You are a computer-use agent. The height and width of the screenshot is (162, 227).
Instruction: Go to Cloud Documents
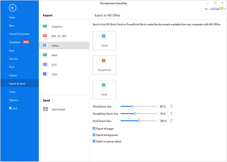point(20,34)
